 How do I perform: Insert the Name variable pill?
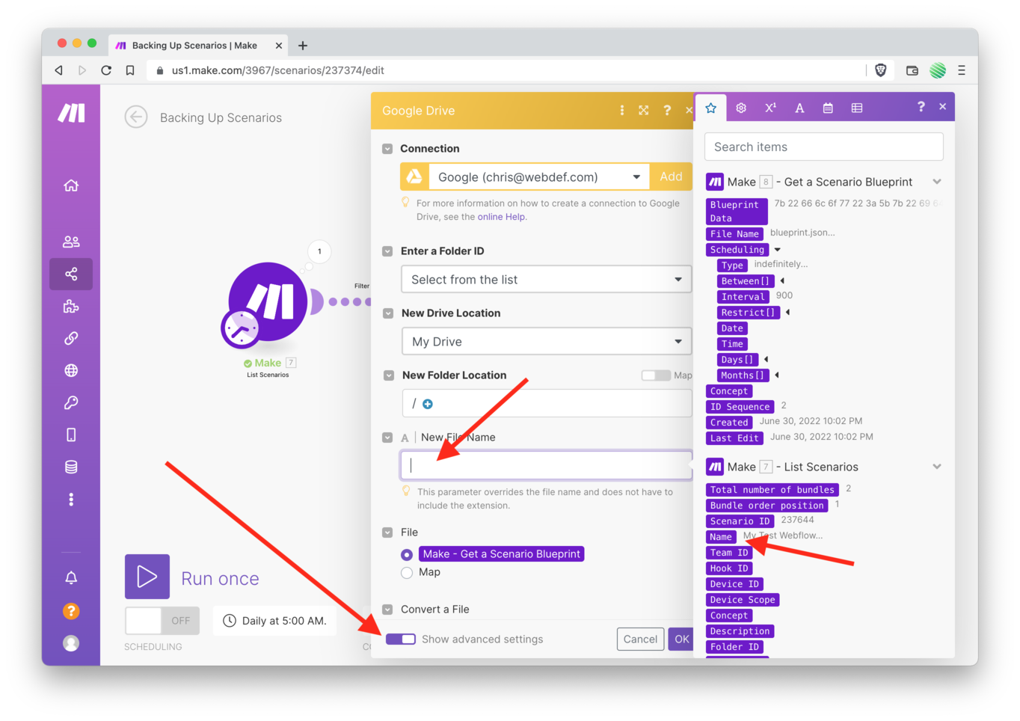point(721,537)
